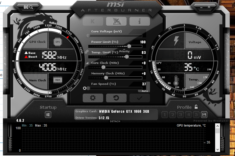
Task: Click the Fan Speed value 37
Action: 144,84
